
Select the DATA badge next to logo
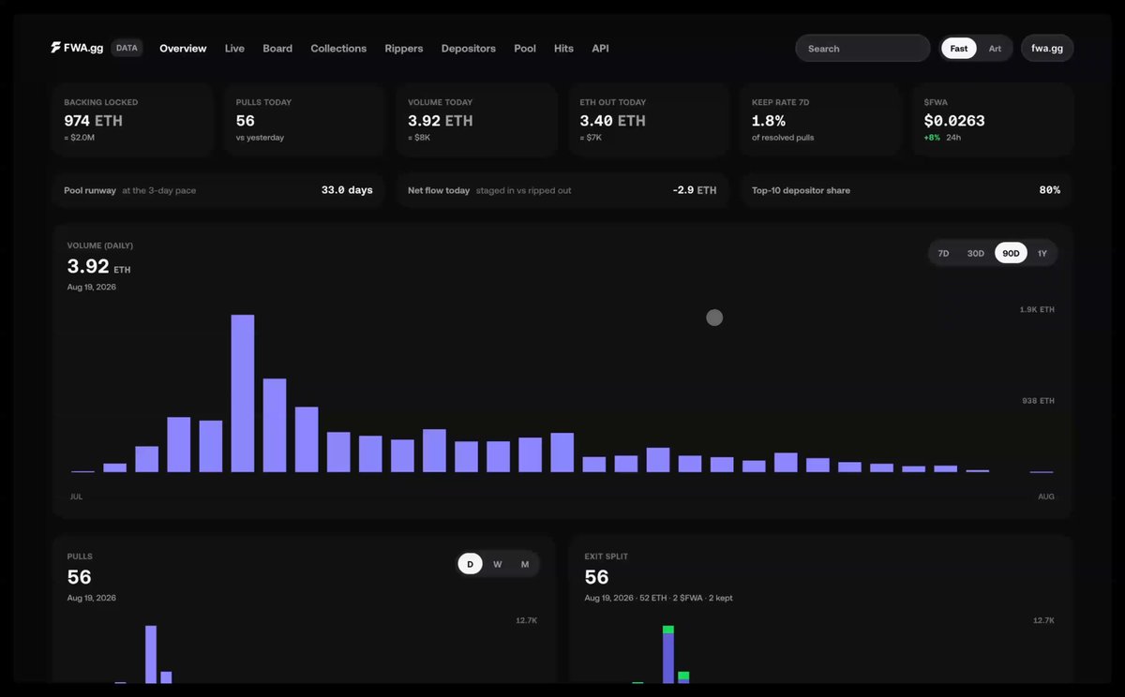127,48
